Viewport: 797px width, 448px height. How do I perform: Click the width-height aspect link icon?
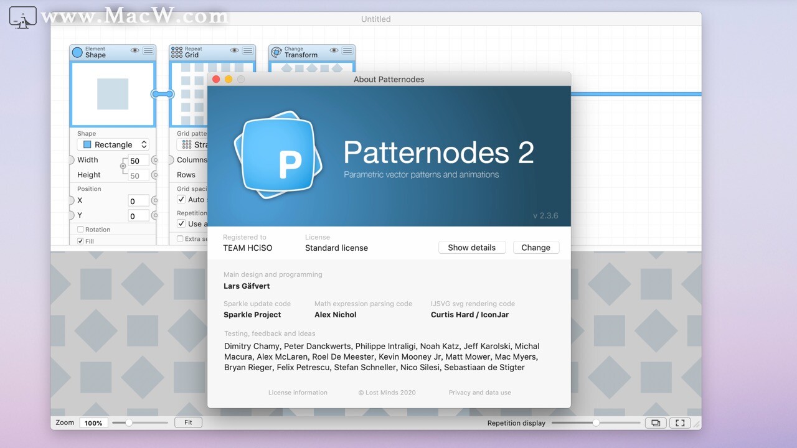point(123,166)
